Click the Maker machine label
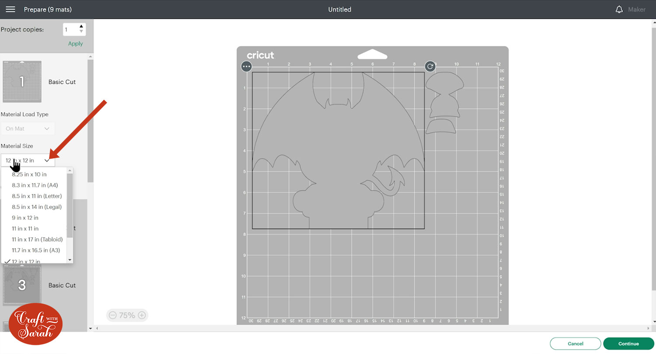Image resolution: width=656 pixels, height=354 pixels. click(x=637, y=9)
